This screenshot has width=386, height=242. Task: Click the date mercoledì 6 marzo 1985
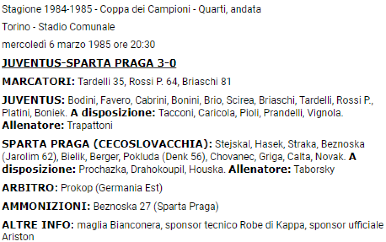click(x=56, y=44)
